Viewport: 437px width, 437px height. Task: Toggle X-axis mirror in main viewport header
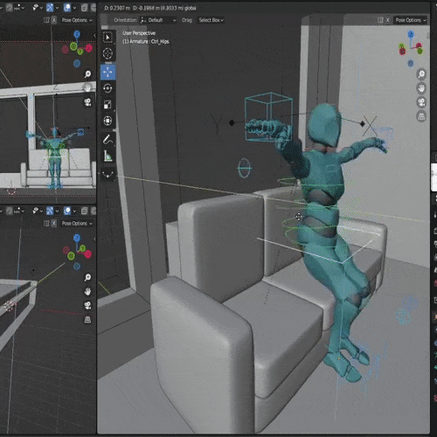(388, 20)
